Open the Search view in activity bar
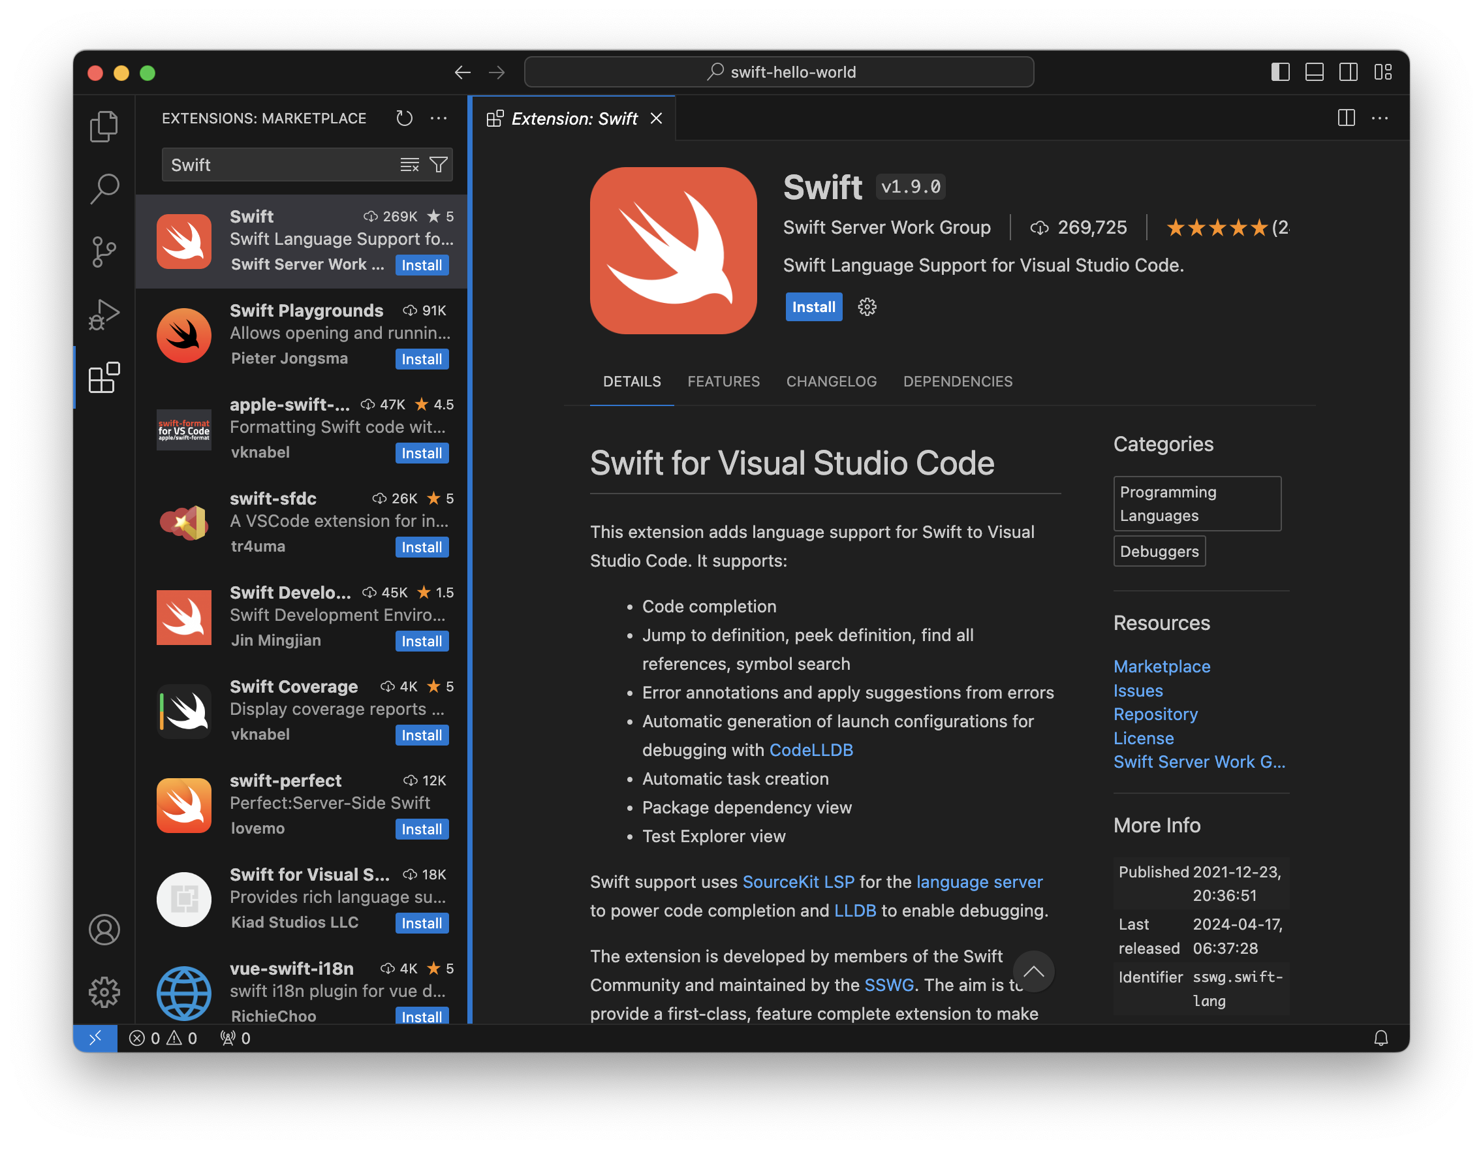This screenshot has width=1483, height=1149. point(104,189)
